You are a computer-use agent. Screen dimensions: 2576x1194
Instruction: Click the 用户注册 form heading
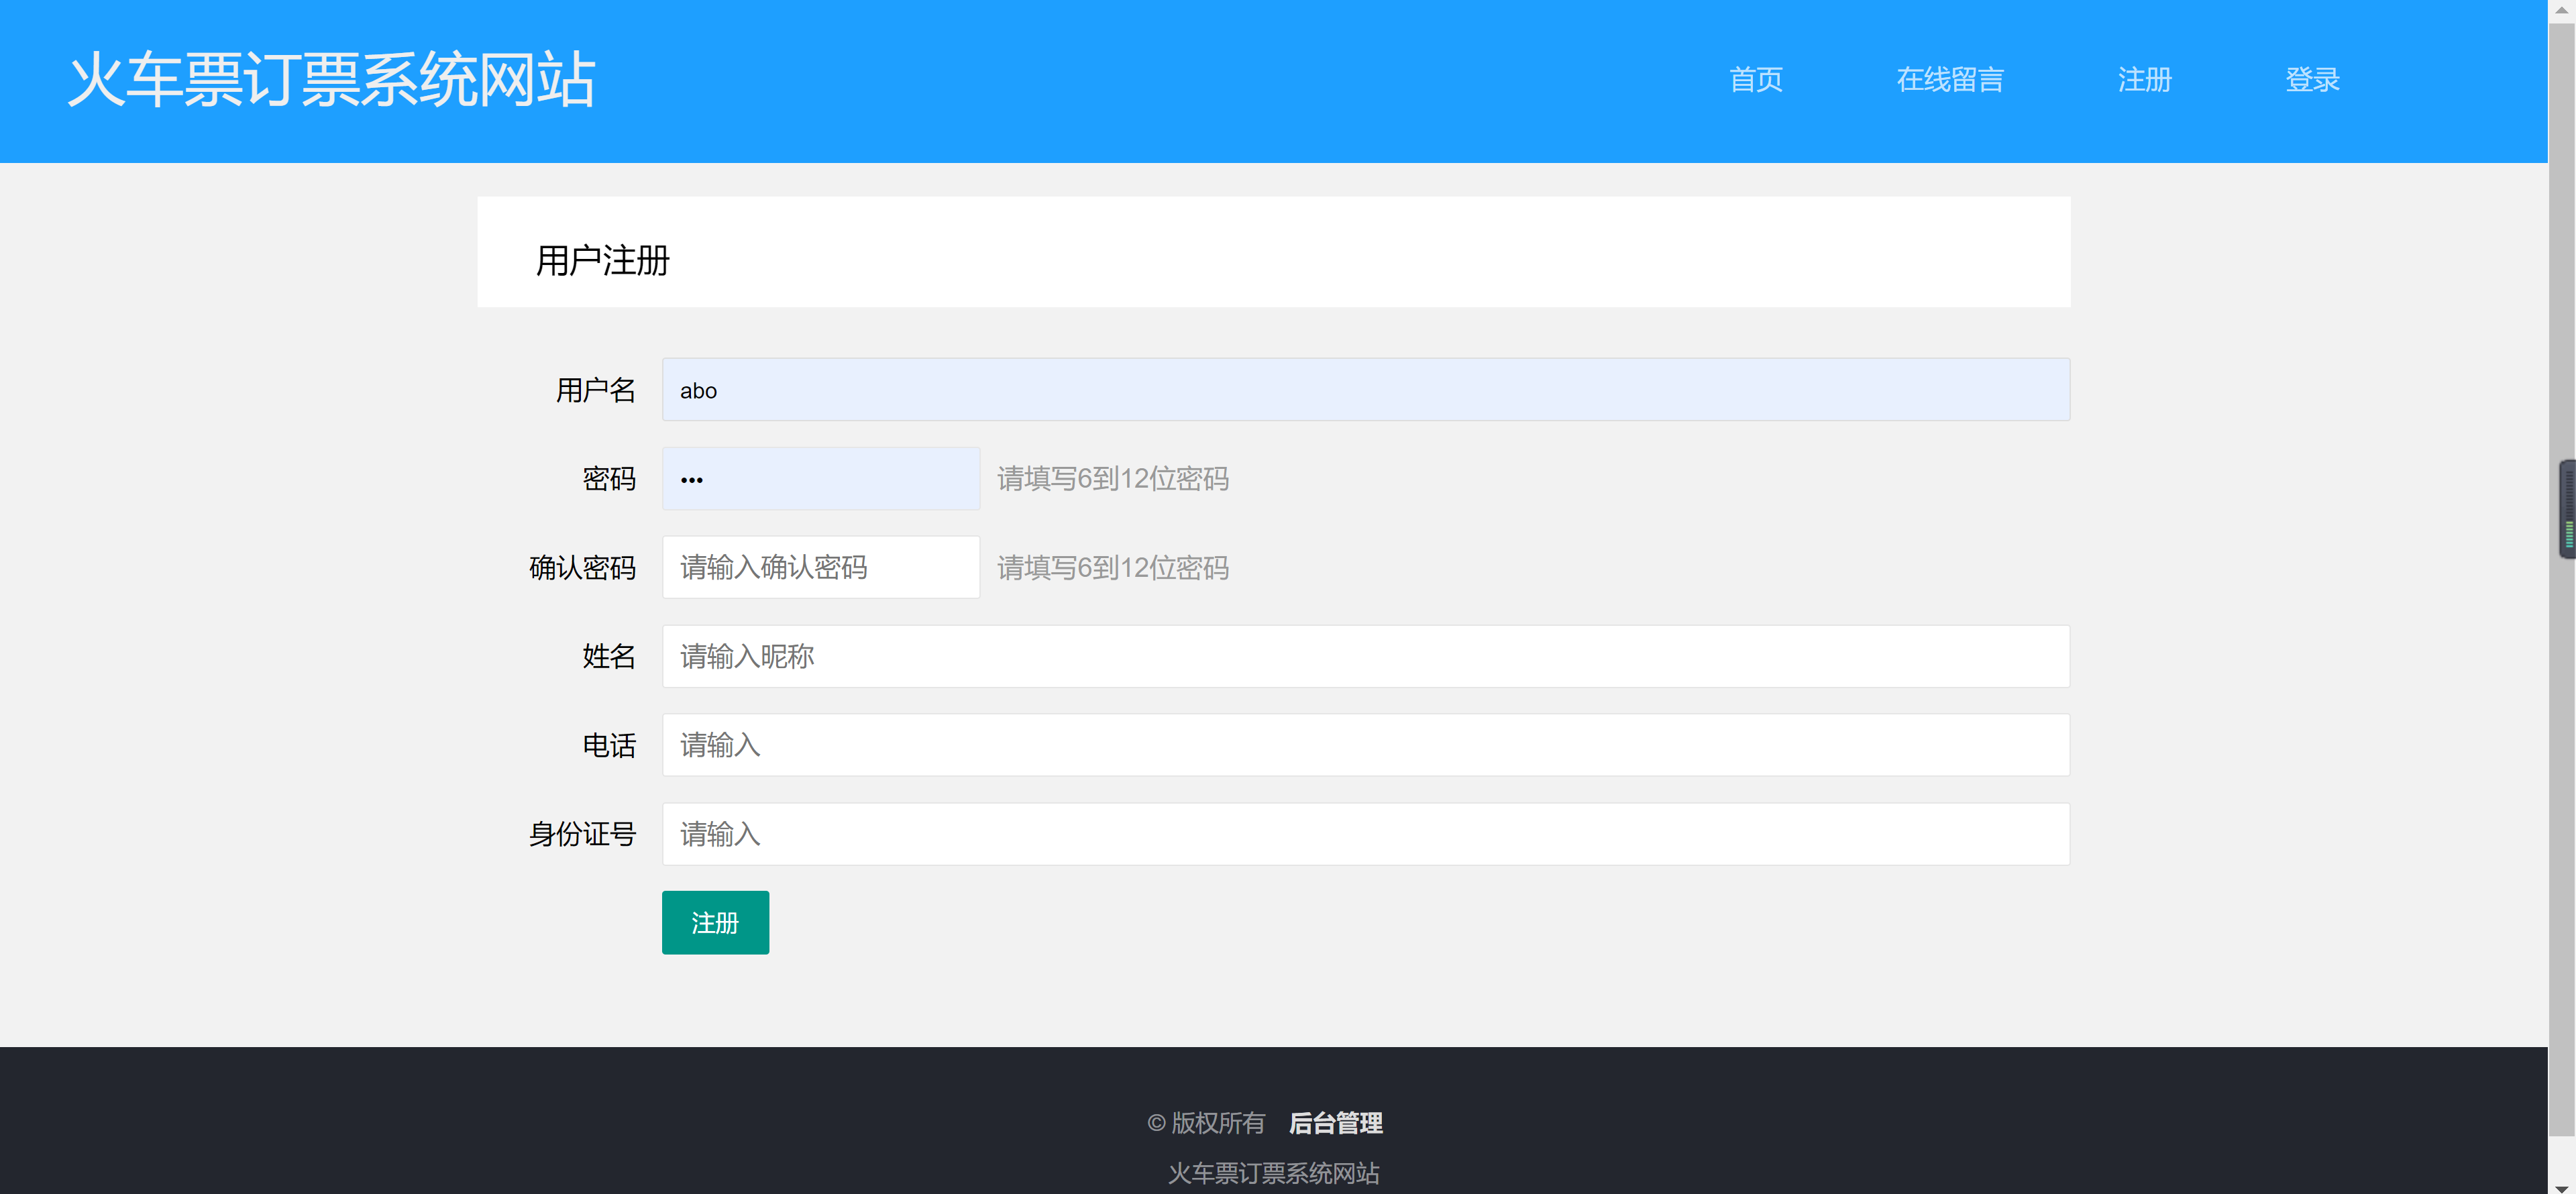[x=602, y=260]
